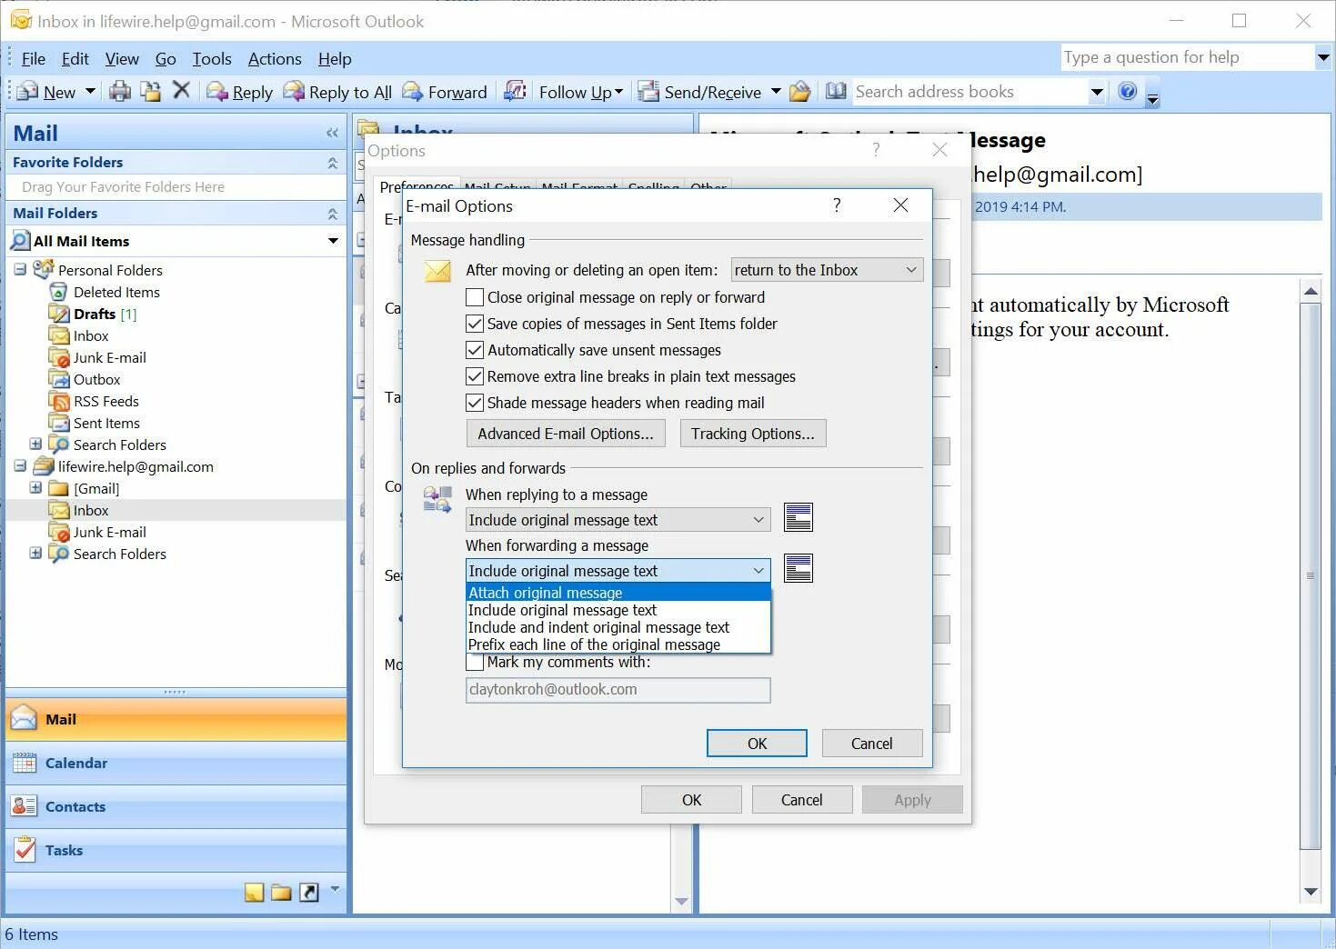Click the New mail message icon

tap(28, 91)
